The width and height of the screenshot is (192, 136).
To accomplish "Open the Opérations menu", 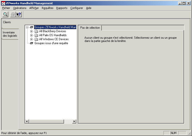I will pyautogui.click(x=20, y=8).
